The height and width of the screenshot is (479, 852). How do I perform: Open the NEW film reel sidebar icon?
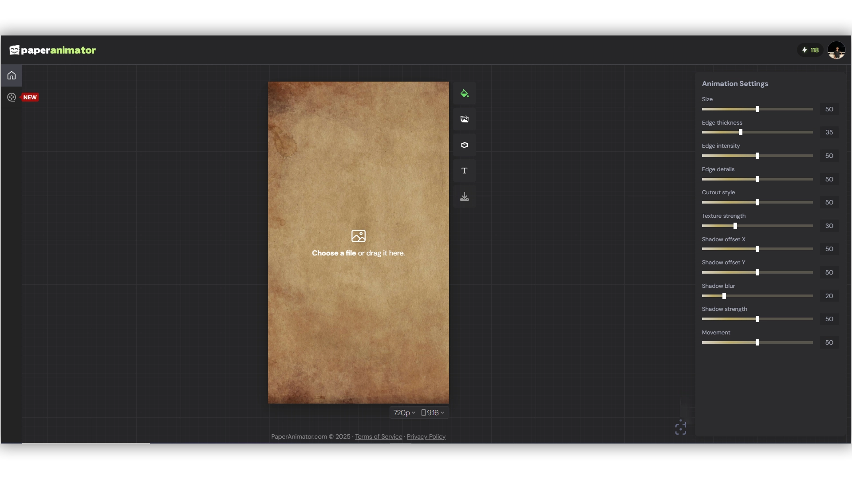[12, 97]
